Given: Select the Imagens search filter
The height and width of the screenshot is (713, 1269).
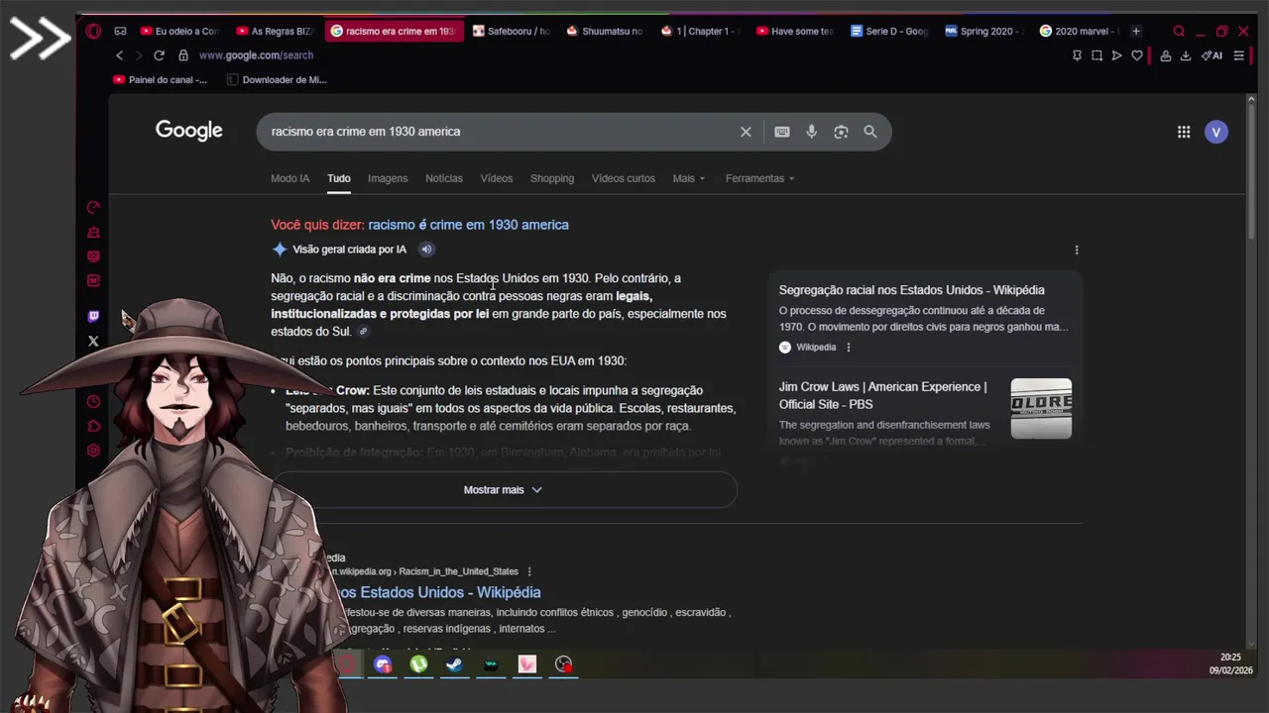Looking at the screenshot, I should tap(388, 178).
